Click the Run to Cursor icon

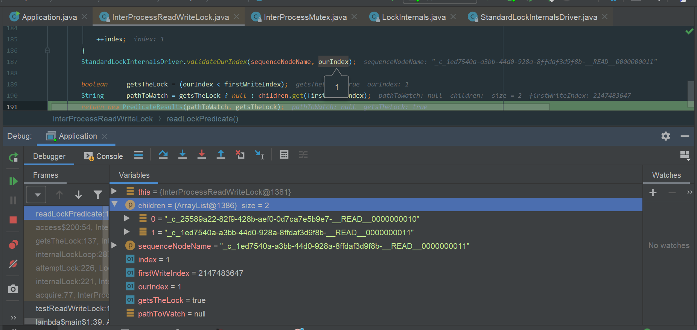[260, 154]
